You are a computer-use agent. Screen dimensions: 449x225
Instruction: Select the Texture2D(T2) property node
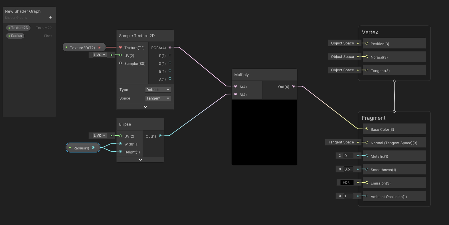pos(84,47)
